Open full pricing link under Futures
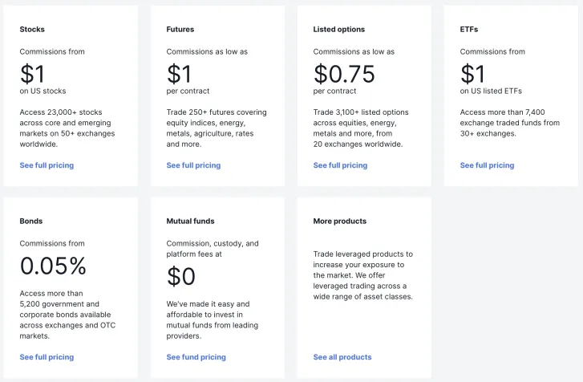583x382 pixels. point(193,165)
